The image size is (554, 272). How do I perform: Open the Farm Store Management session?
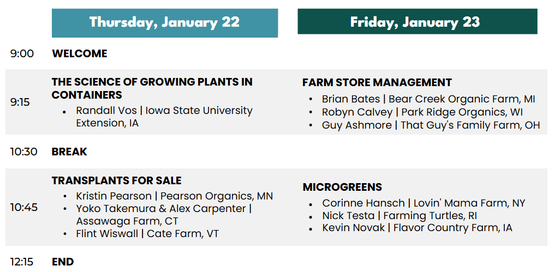[377, 82]
